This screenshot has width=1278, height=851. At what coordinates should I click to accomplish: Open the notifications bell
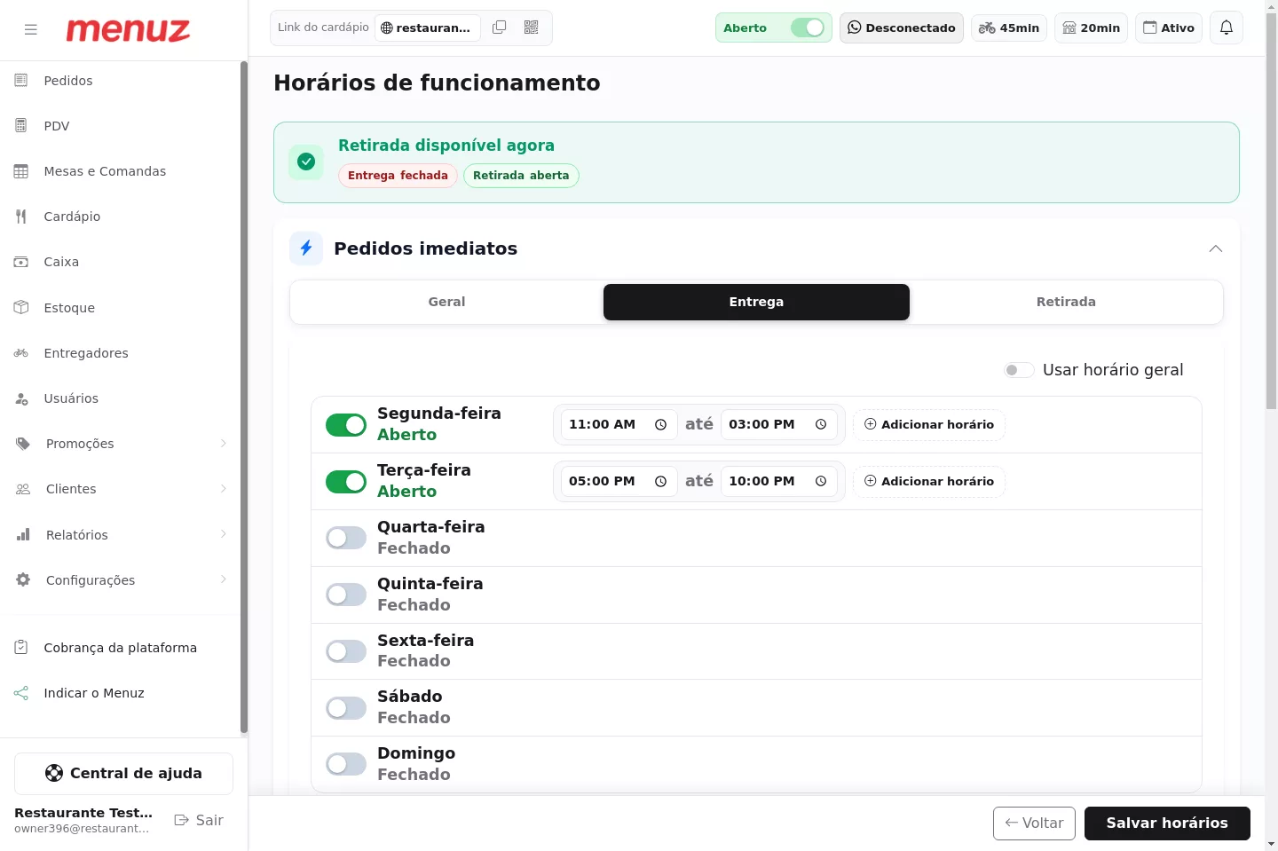coord(1227,28)
